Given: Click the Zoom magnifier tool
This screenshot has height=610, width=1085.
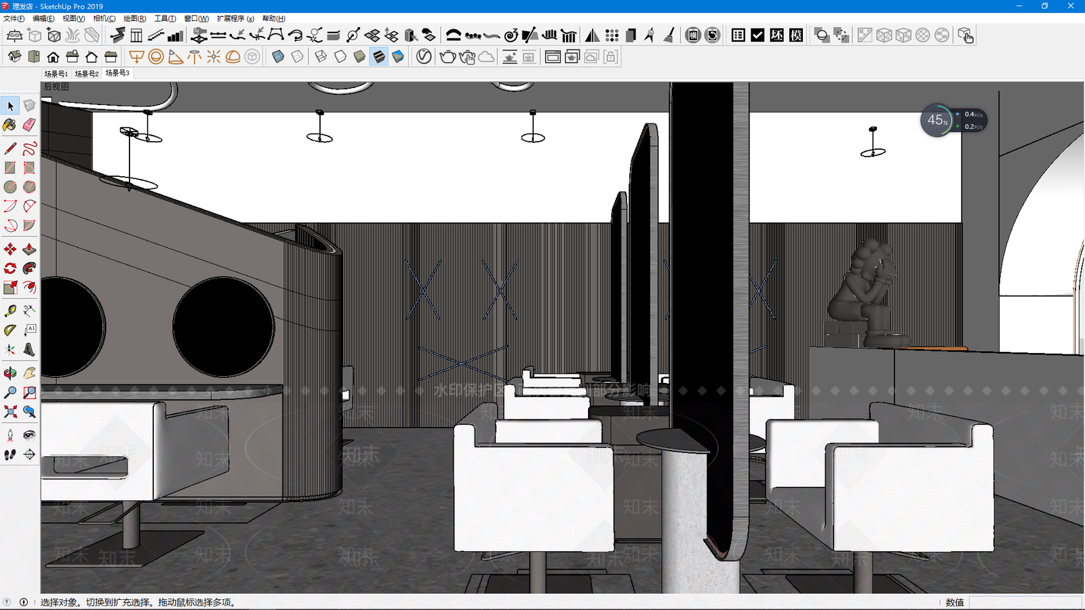Looking at the screenshot, I should [10, 392].
